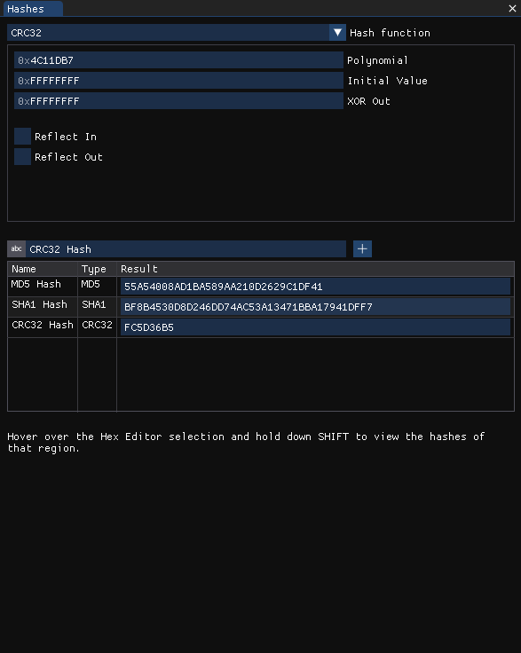Click the Polynomial hex input field

tap(178, 60)
